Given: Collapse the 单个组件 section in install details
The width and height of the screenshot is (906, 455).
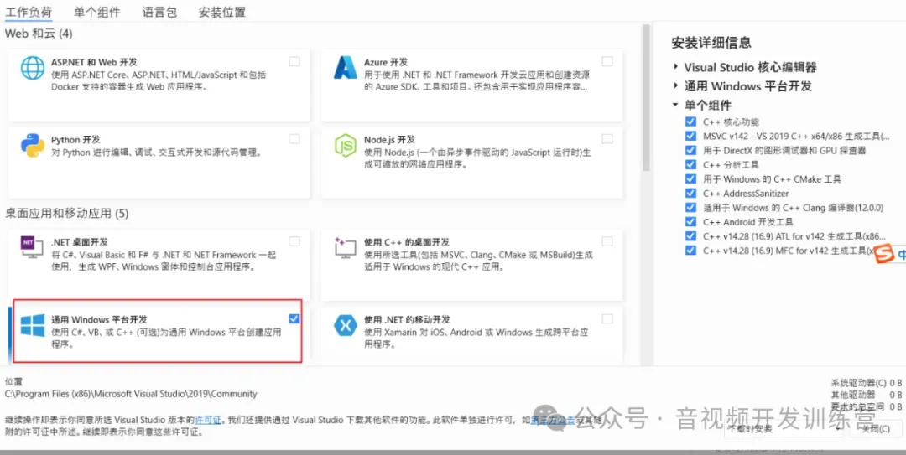Looking at the screenshot, I should point(675,105).
